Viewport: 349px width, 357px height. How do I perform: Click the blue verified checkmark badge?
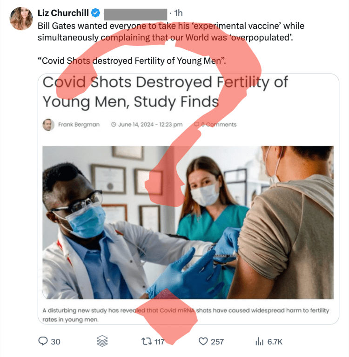click(x=95, y=13)
